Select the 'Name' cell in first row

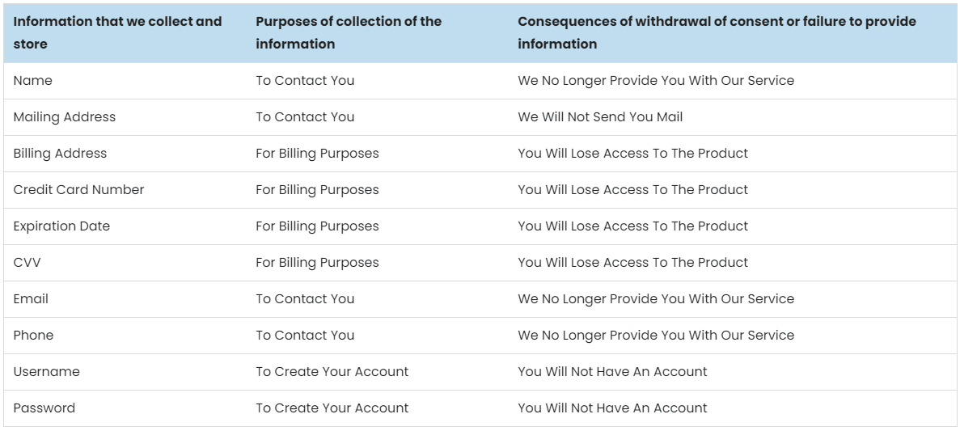[125, 81]
